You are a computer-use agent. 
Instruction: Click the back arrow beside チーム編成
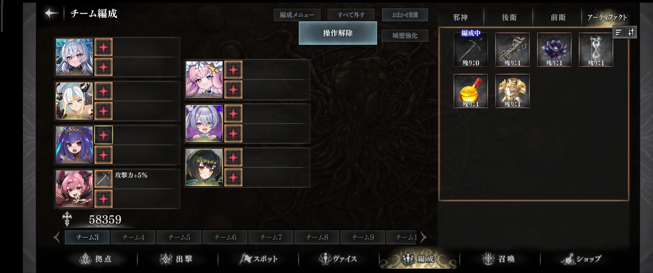click(x=51, y=13)
